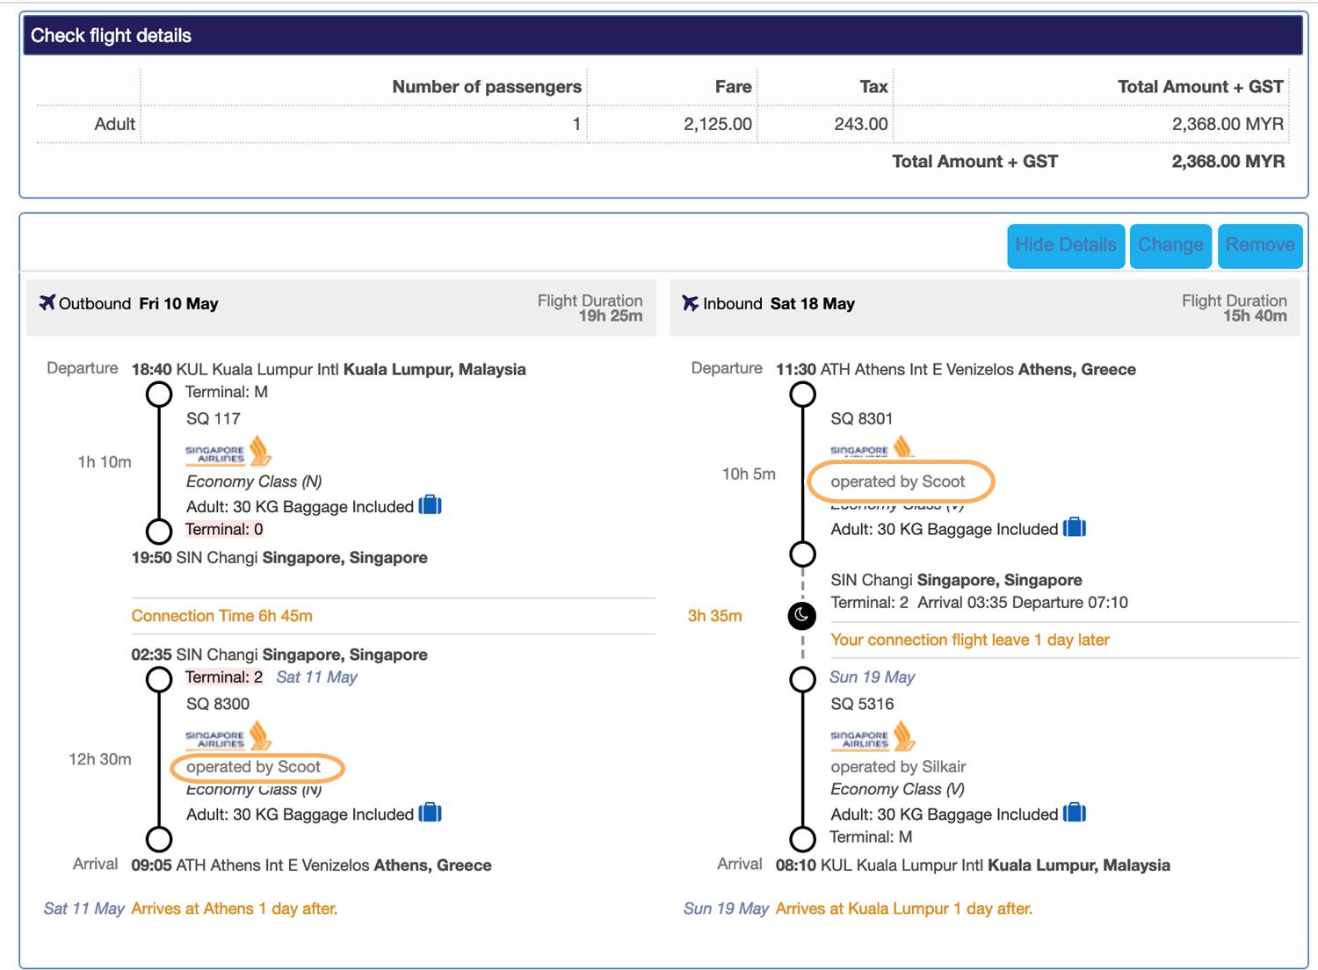
Task: Click flight number SQ 8300
Action: [x=218, y=704]
